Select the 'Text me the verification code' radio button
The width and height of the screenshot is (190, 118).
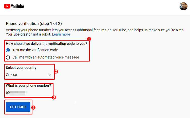pos(8,50)
